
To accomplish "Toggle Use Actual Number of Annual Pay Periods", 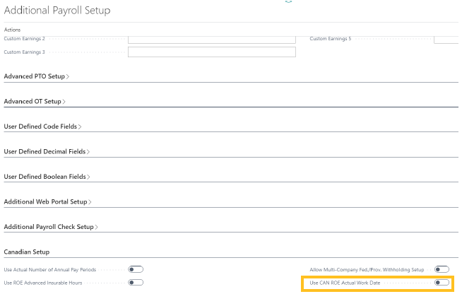I will 136,269.
